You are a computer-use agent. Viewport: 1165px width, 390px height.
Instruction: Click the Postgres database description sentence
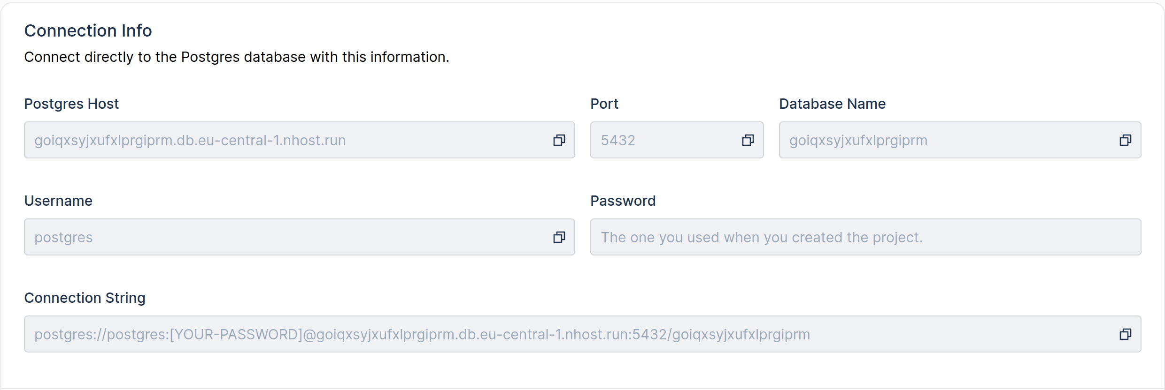[x=237, y=57]
